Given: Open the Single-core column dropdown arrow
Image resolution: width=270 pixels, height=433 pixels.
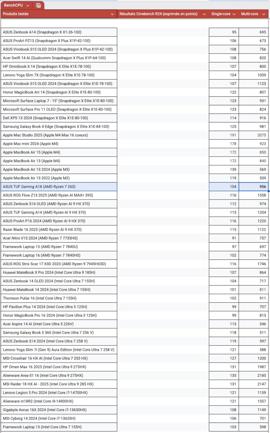Looking at the screenshot, I should 234,14.
